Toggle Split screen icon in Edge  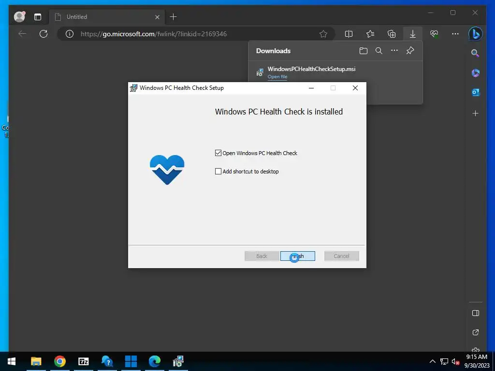click(349, 34)
